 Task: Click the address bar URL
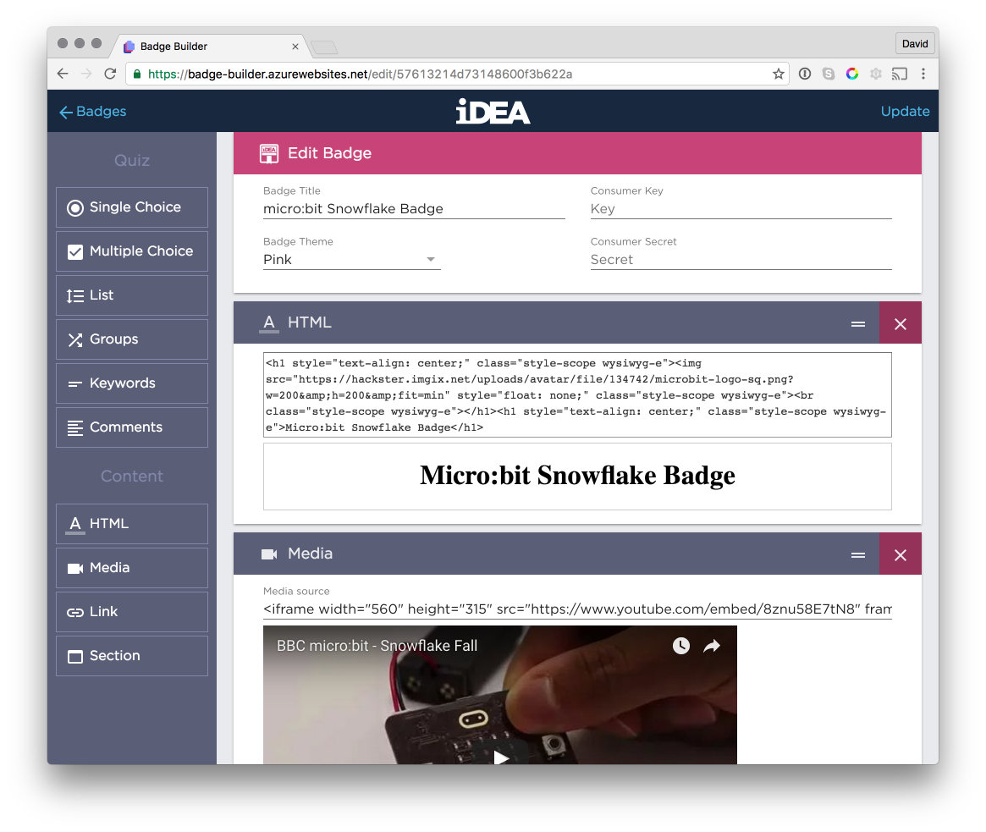tap(360, 74)
